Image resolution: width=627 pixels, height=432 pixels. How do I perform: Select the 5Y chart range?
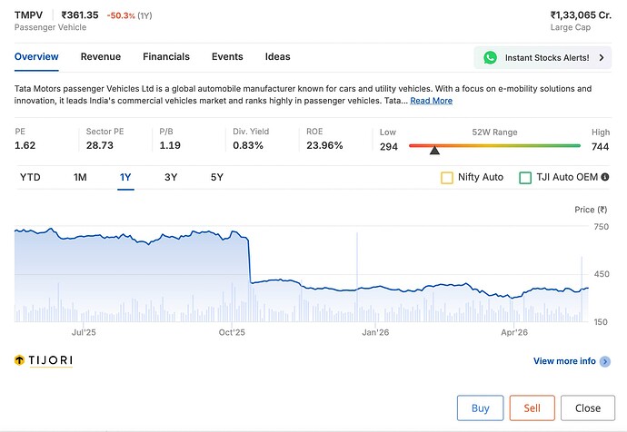click(x=217, y=177)
